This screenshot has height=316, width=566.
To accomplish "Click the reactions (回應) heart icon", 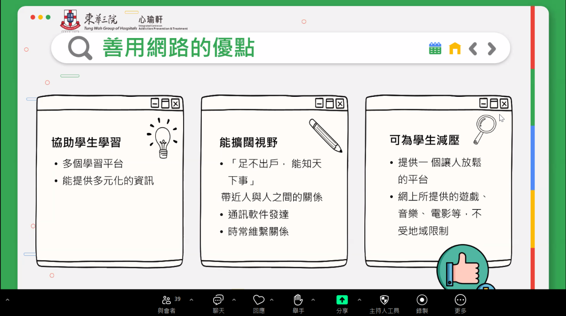I will coord(259,301).
